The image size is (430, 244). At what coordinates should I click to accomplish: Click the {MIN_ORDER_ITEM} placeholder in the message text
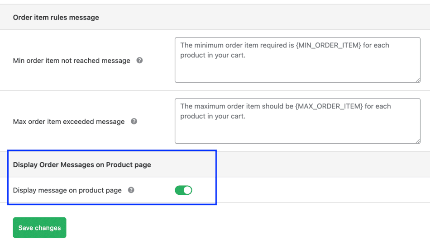click(328, 45)
